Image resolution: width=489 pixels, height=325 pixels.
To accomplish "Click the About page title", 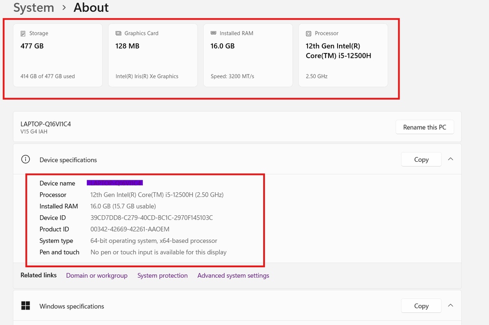I will (91, 8).
